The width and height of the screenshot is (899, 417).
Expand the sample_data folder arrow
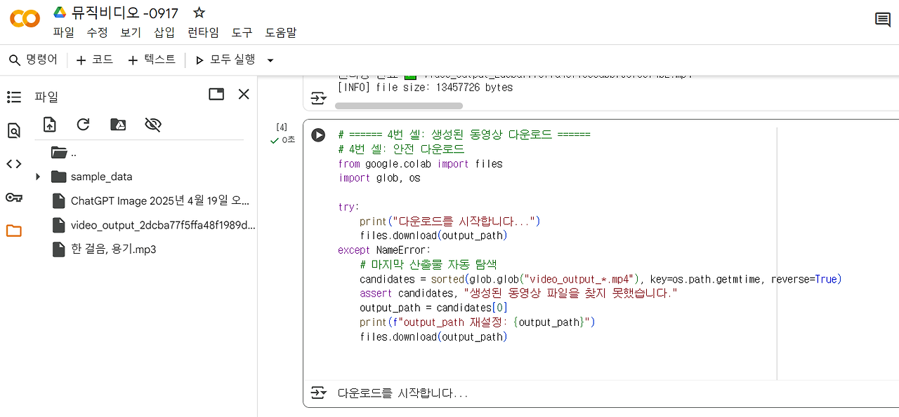click(38, 177)
